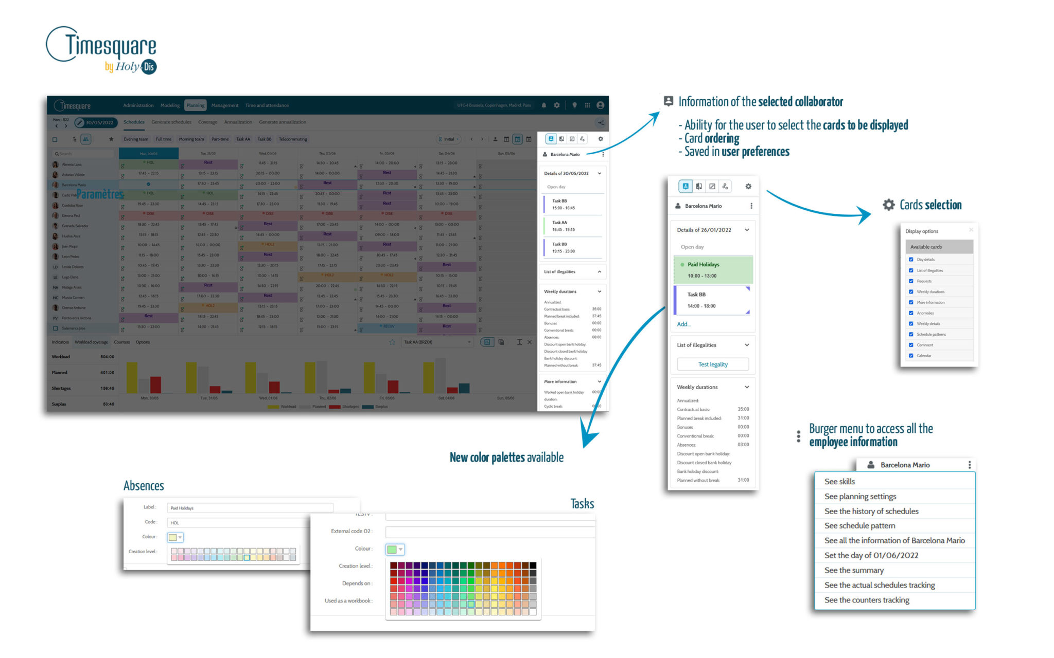Open the user account avatar icon in the header
Viewport: 1054px width, 658px height.
point(600,105)
